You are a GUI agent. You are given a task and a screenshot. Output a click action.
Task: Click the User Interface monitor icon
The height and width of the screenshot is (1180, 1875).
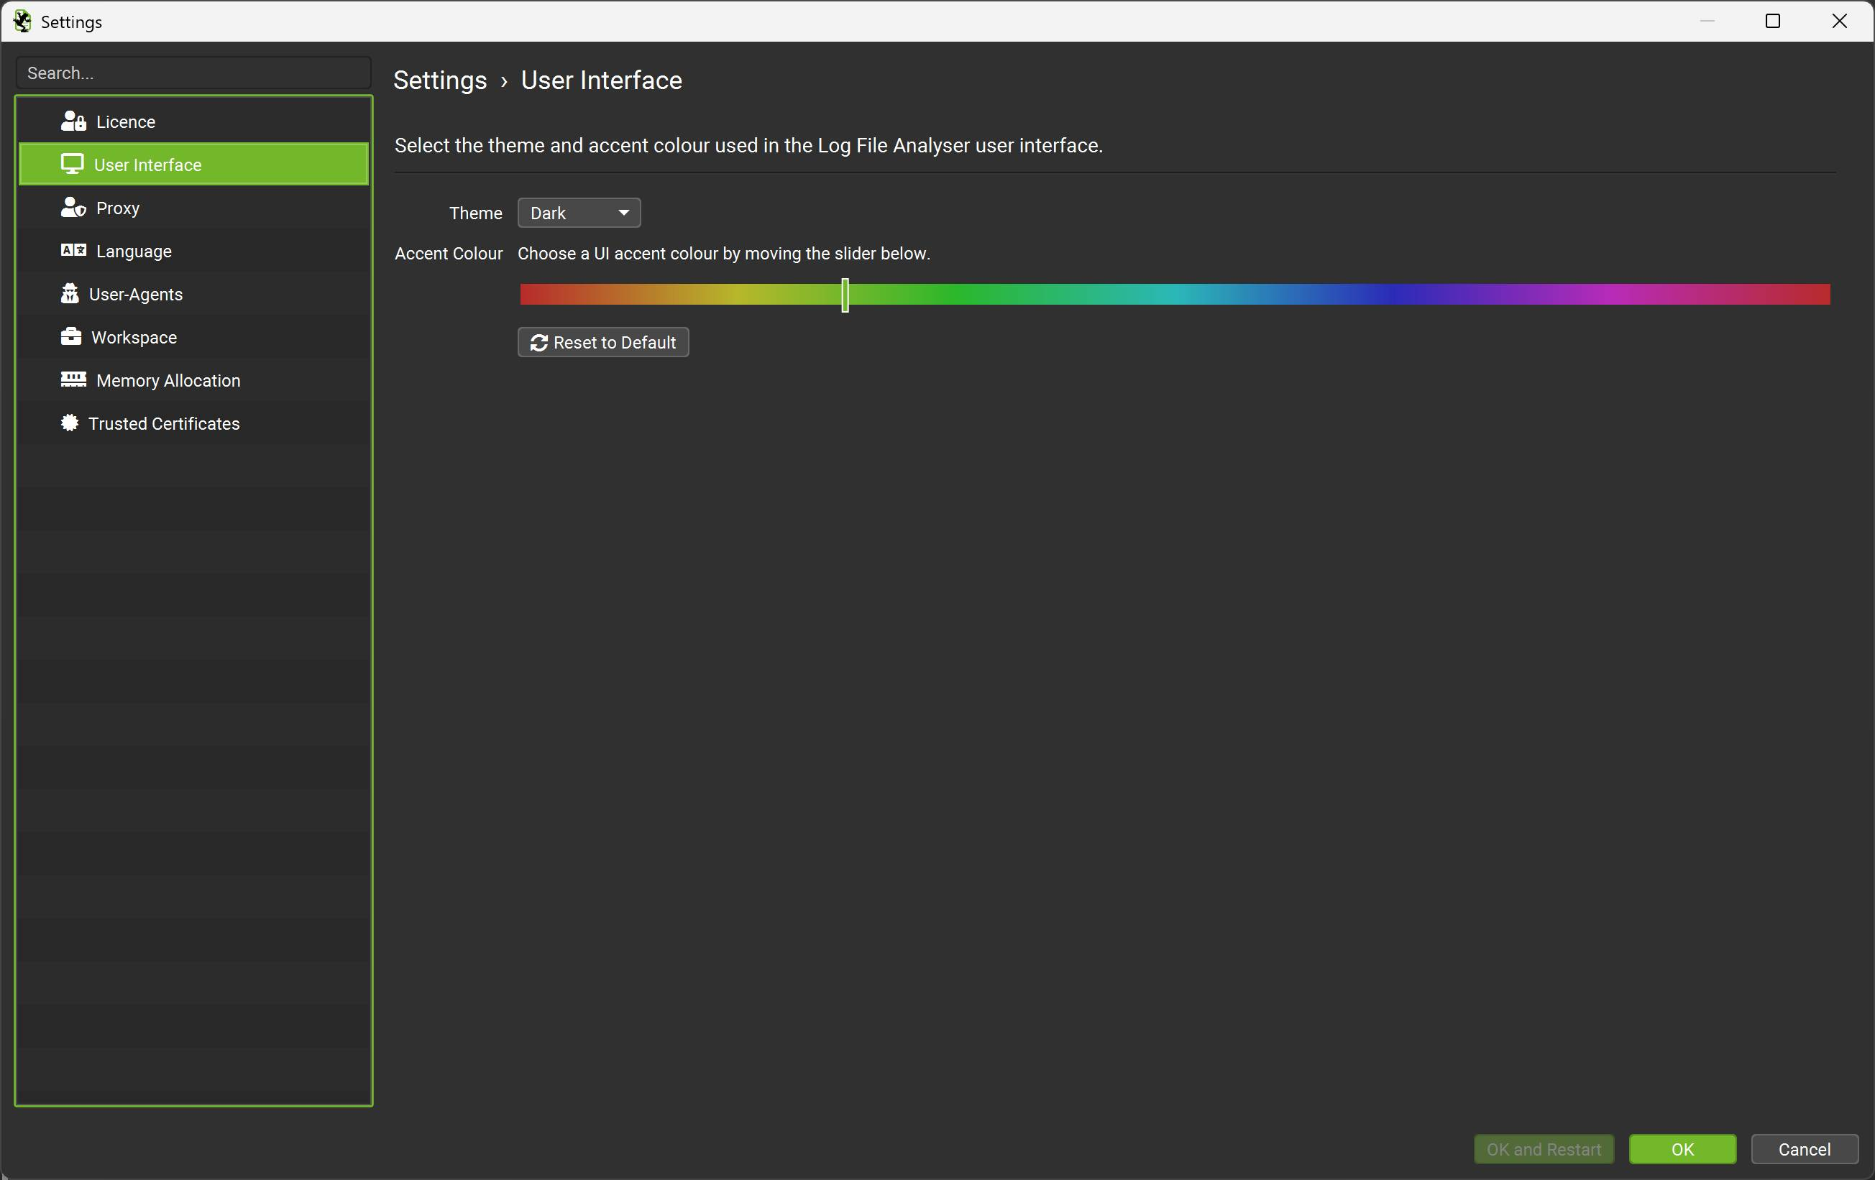(x=73, y=165)
